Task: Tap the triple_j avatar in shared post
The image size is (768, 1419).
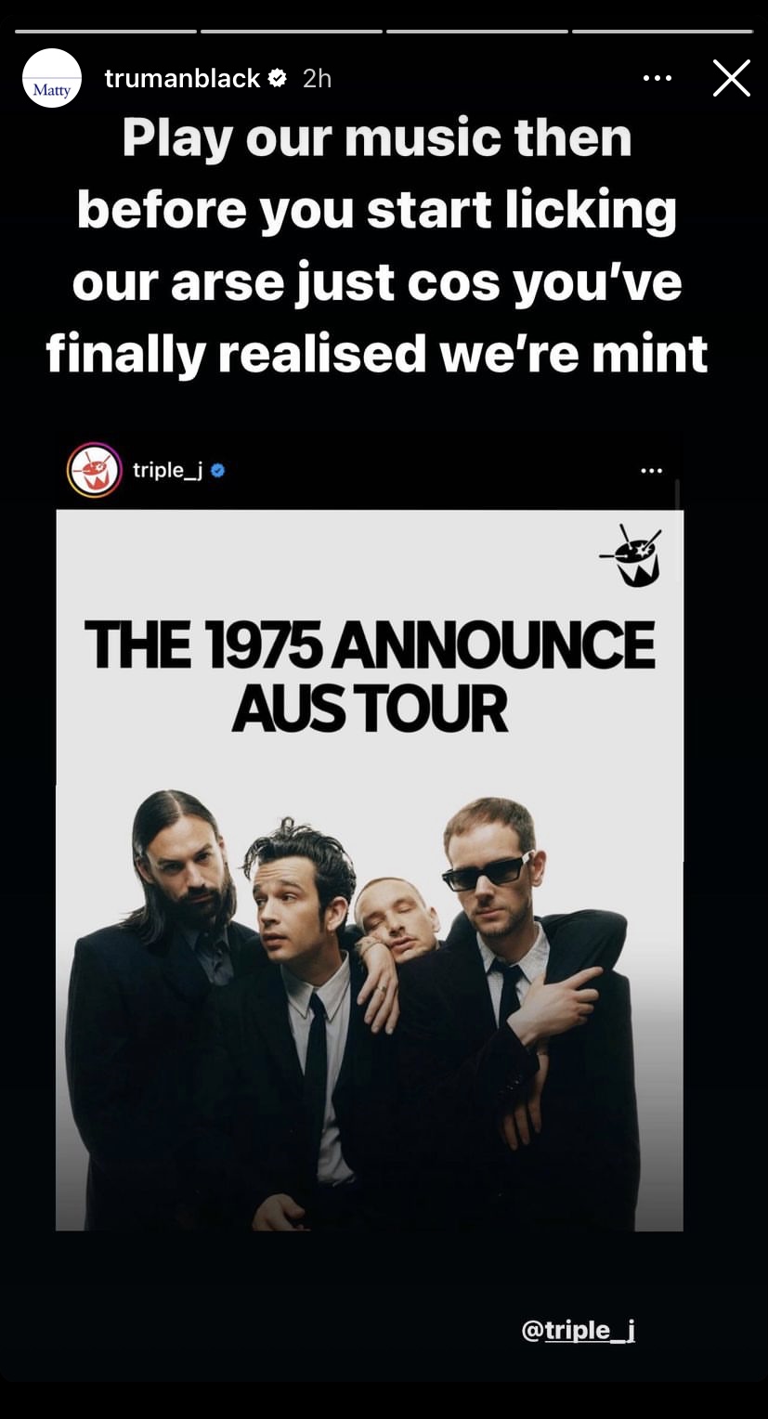Action: [x=94, y=470]
